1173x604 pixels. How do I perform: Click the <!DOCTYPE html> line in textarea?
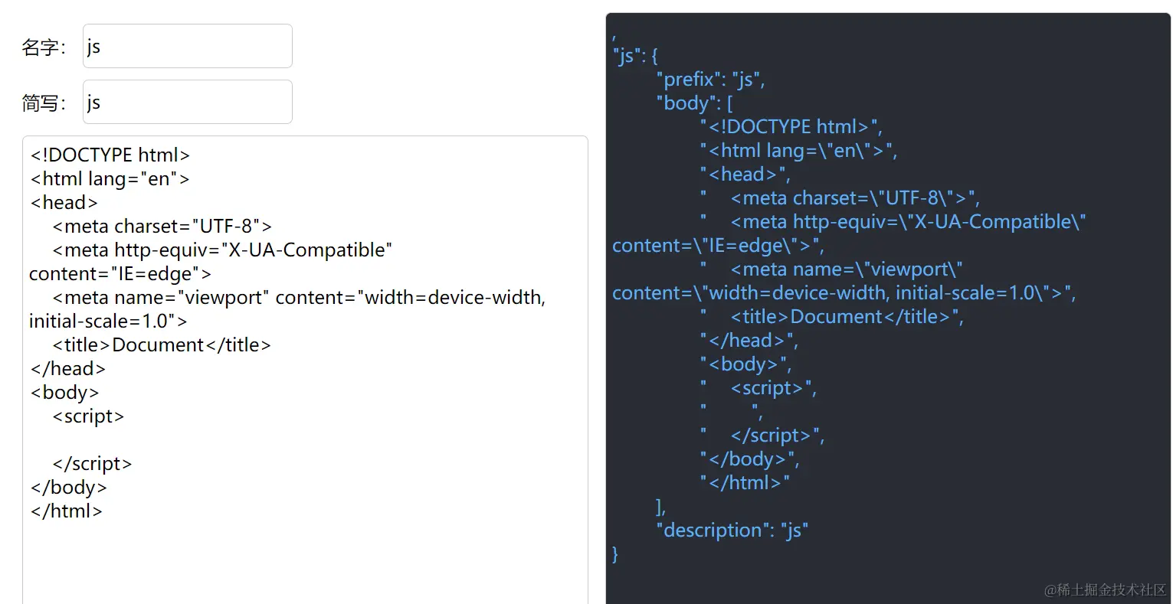pyautogui.click(x=110, y=155)
